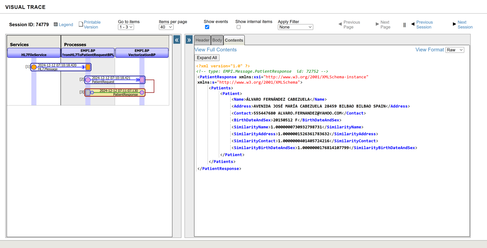The image size is (487, 248).
Task: Click the pause separator icon
Action: click(x=405, y=25)
